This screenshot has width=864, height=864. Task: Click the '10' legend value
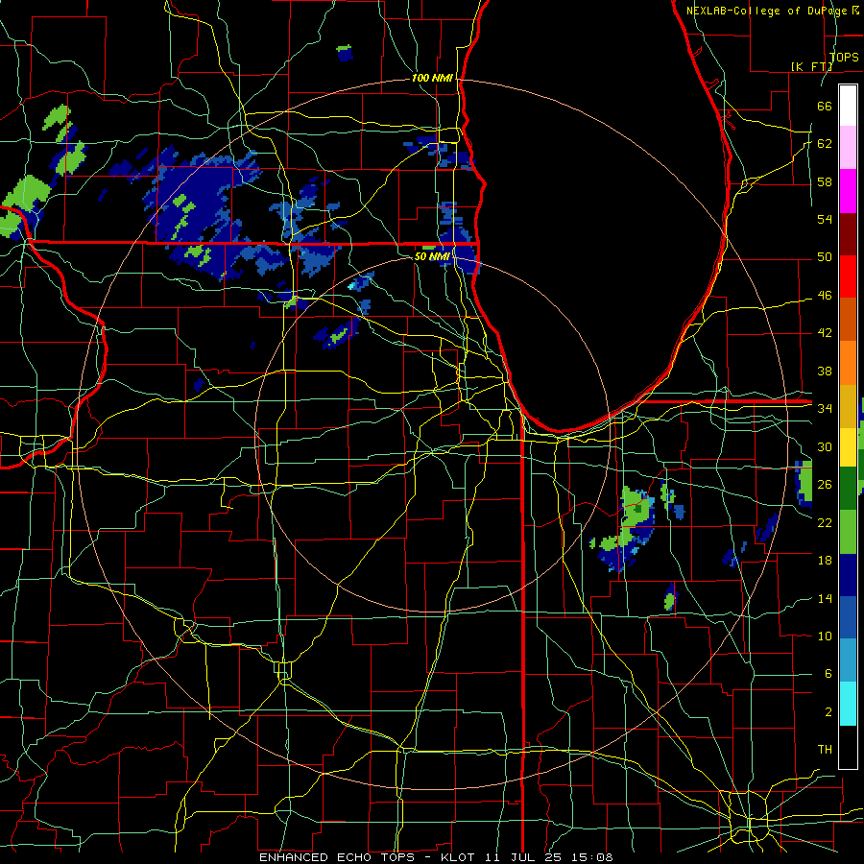click(x=825, y=636)
